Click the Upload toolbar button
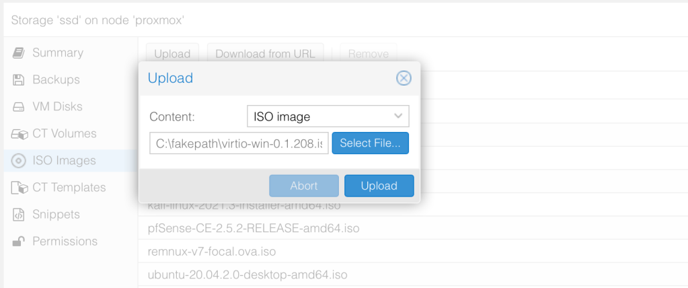This screenshot has width=688, height=288. [x=172, y=54]
